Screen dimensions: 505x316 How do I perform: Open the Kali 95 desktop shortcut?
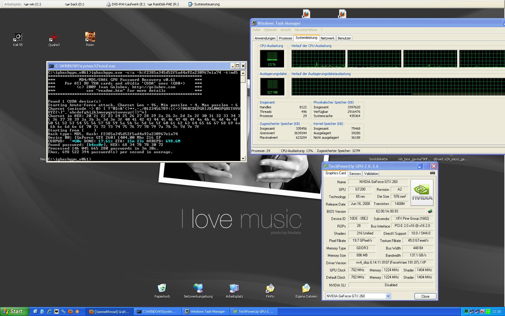coord(18,39)
